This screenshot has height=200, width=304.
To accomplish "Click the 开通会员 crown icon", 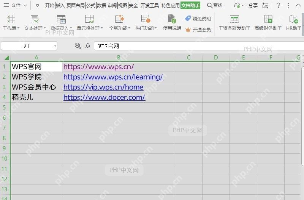I will pos(188,30).
